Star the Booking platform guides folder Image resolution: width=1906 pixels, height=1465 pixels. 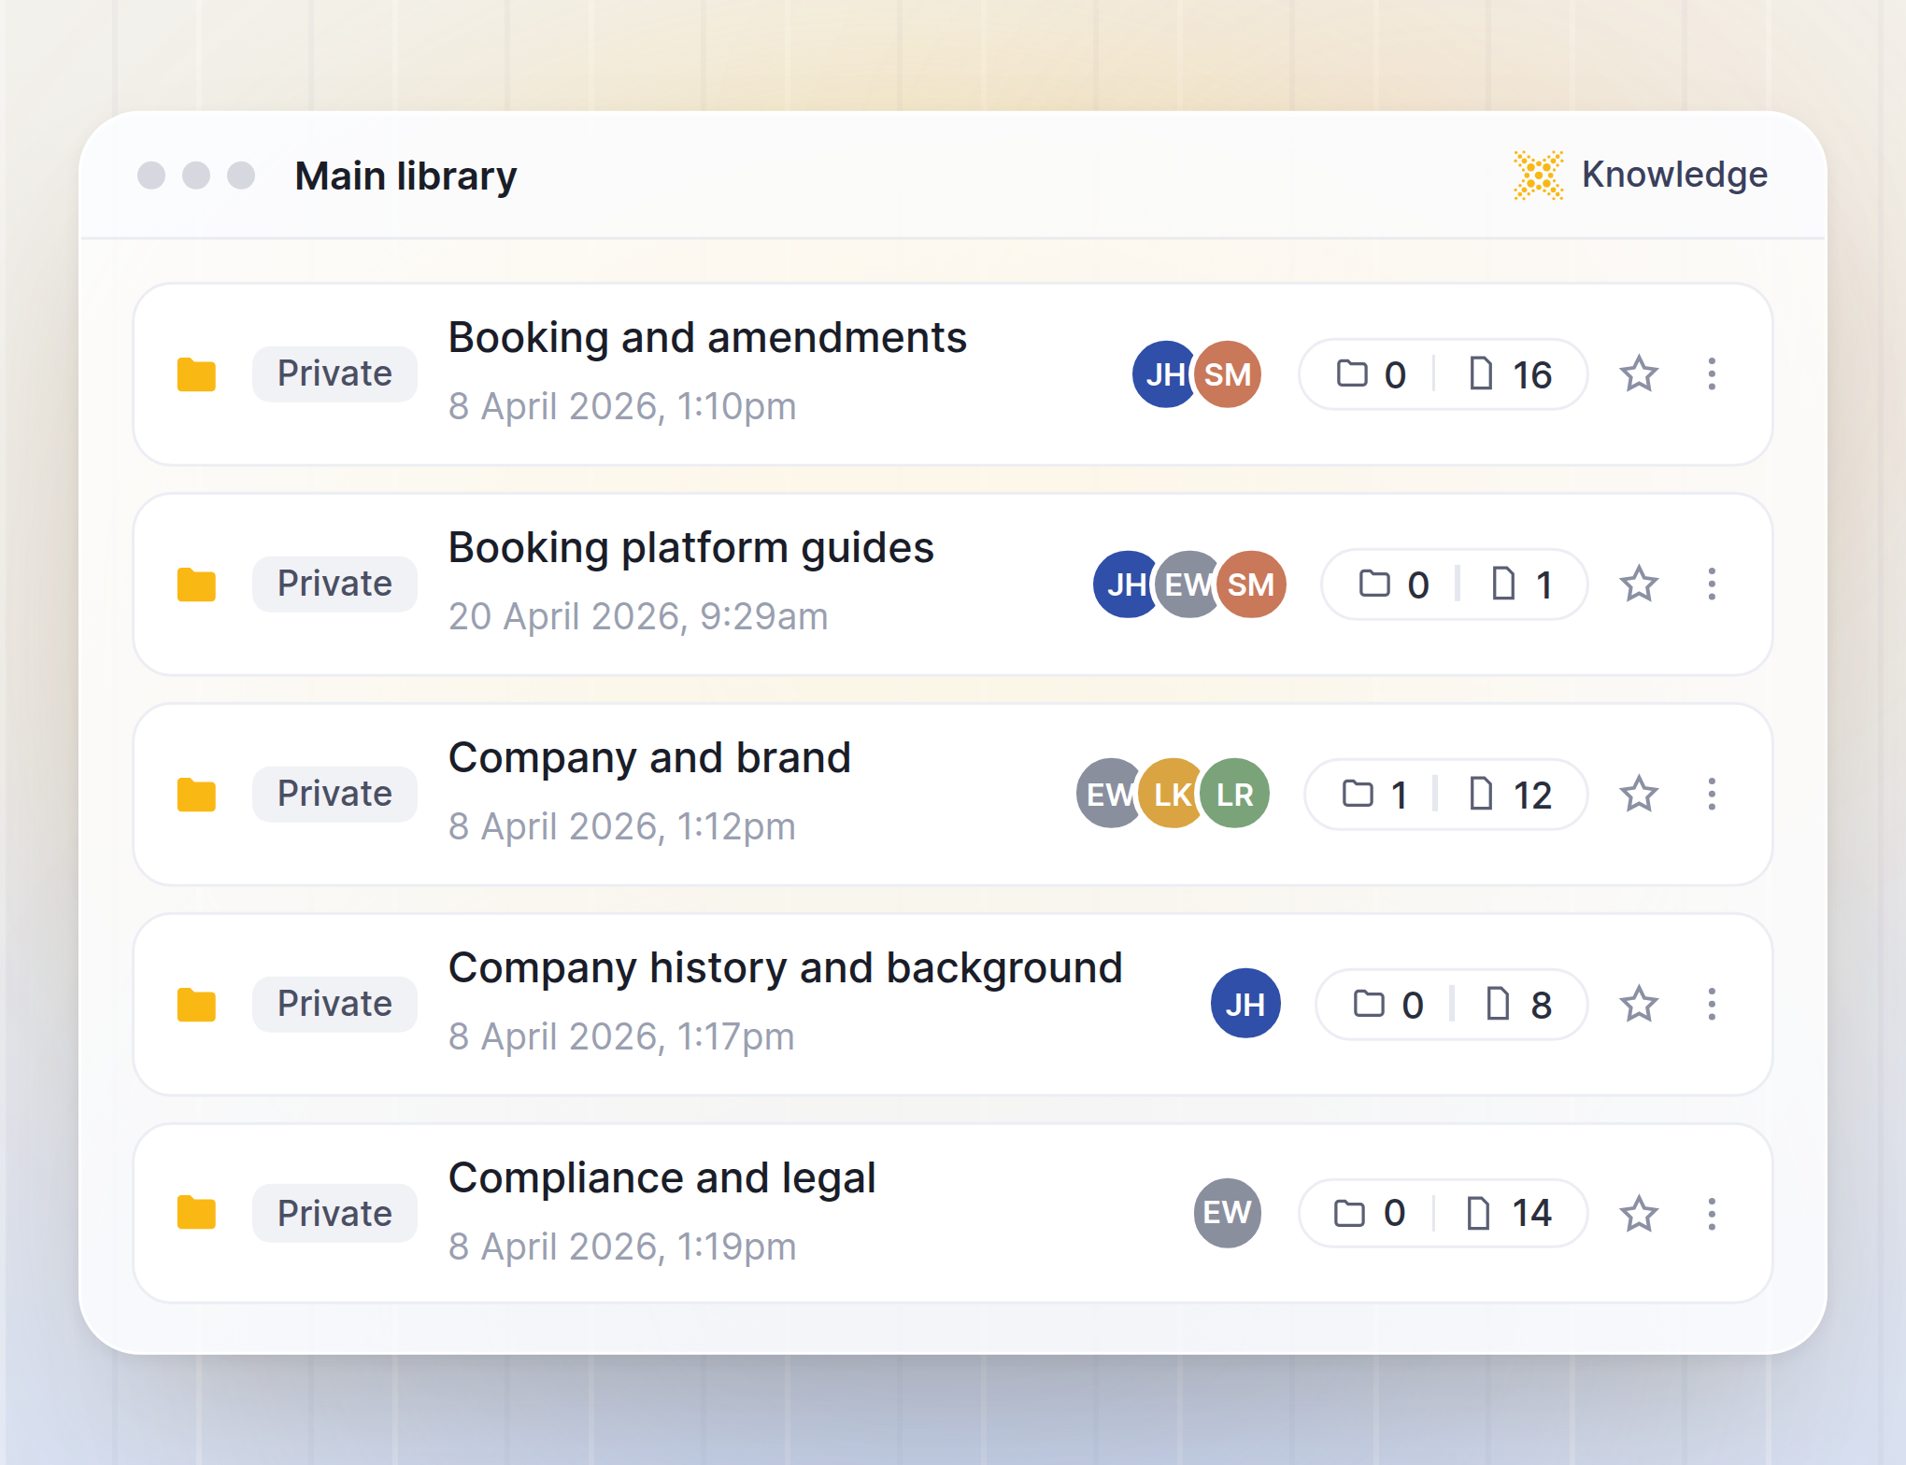click(1639, 585)
